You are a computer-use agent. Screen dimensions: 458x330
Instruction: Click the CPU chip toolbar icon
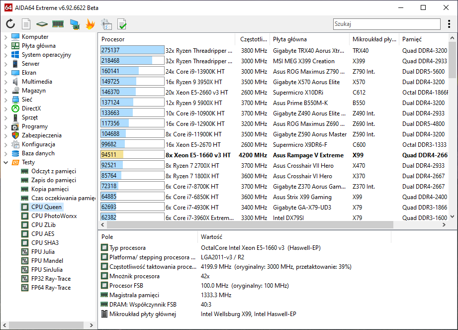coord(42,23)
